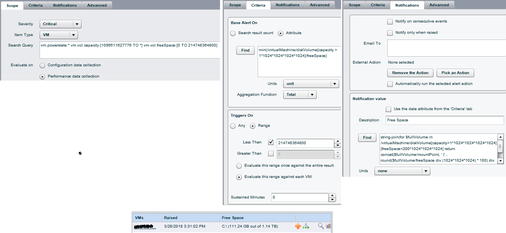Image resolution: width=506 pixels, height=233 pixels.
Task: Select evaluate range against each VM
Action: tap(239, 177)
